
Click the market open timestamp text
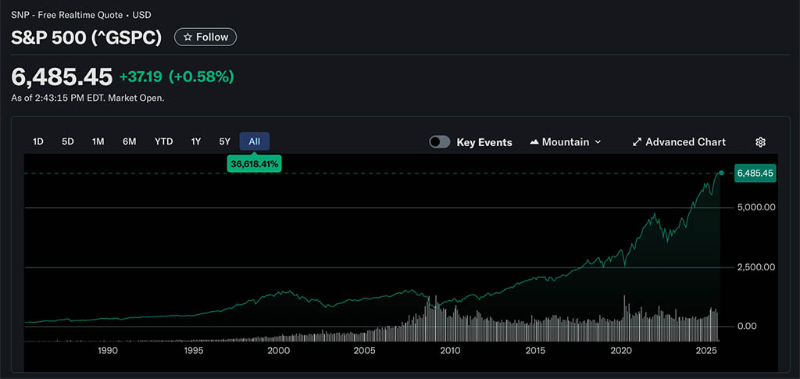coord(87,98)
